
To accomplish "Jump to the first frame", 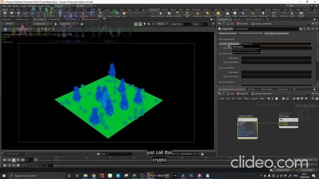I will (x=4, y=160).
